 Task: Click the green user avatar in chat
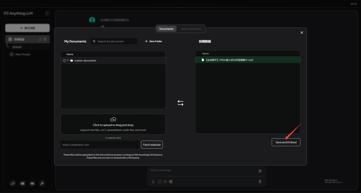(92, 20)
